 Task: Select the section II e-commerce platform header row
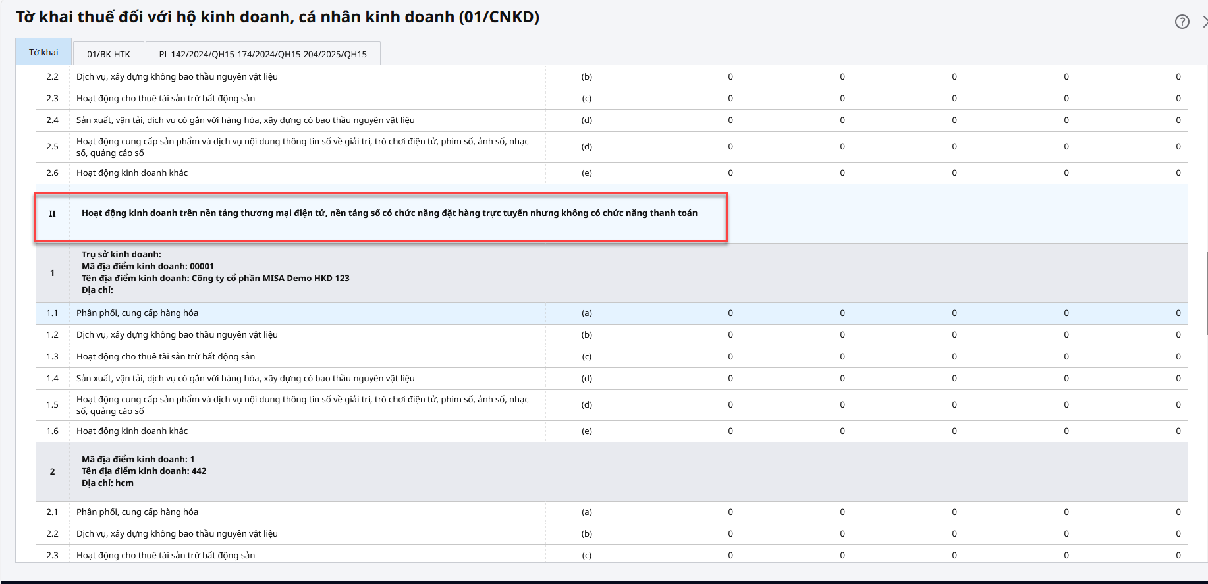[x=389, y=213]
